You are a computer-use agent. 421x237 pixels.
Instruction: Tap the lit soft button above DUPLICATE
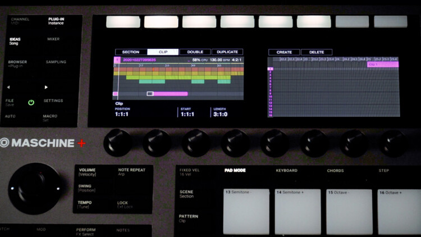point(237,22)
